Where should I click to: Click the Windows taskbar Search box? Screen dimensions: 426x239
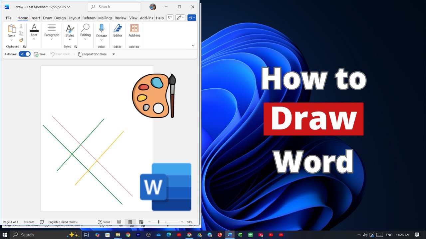click(46, 235)
